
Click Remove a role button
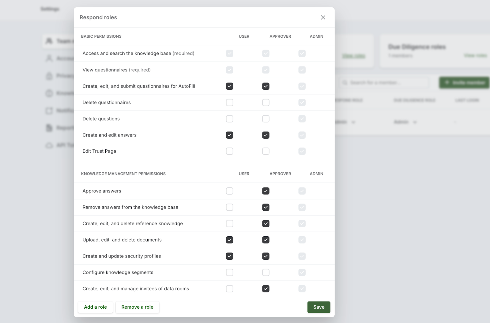coord(137,307)
